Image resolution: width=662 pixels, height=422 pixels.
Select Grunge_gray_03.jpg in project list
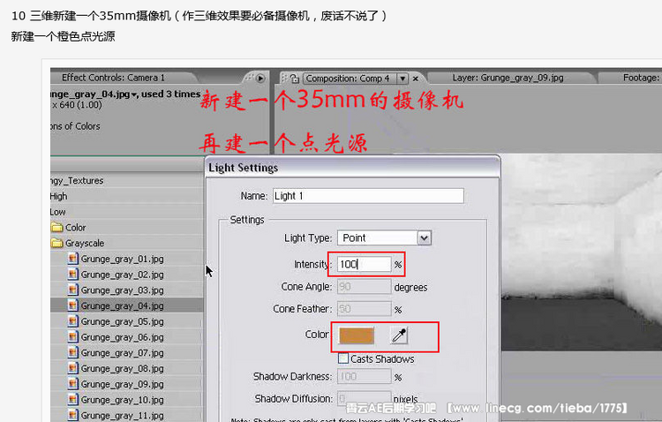click(122, 290)
